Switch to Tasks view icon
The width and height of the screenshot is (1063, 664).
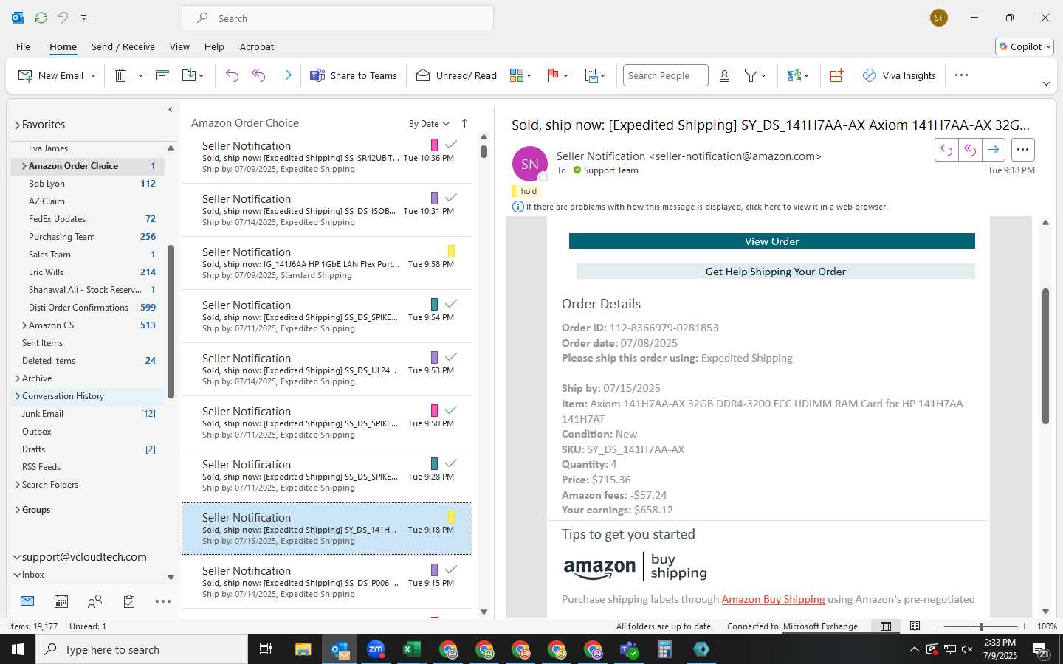click(x=129, y=601)
